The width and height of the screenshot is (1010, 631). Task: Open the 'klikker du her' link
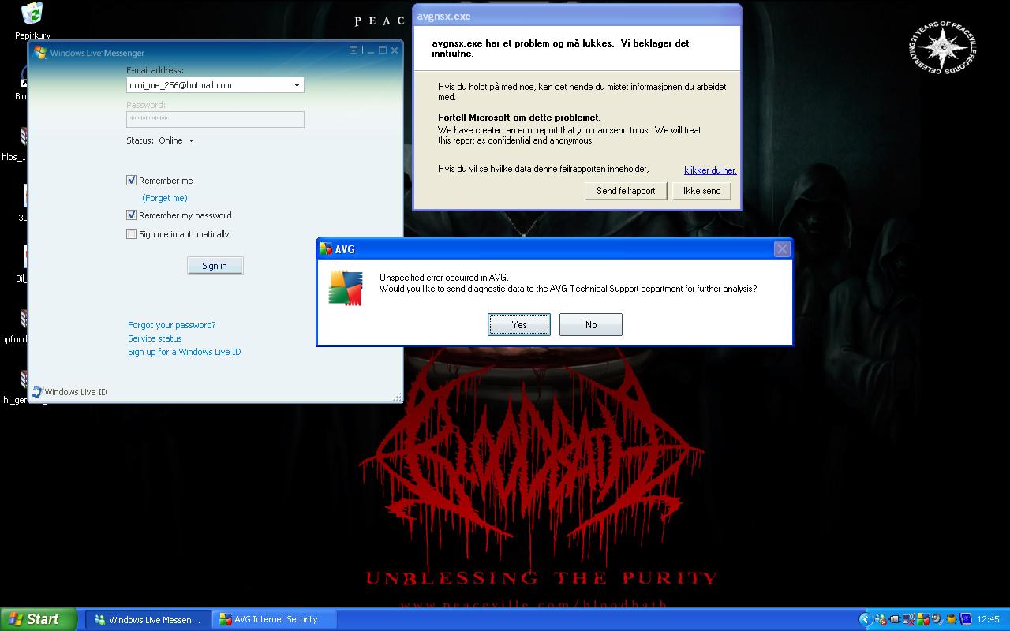click(710, 170)
